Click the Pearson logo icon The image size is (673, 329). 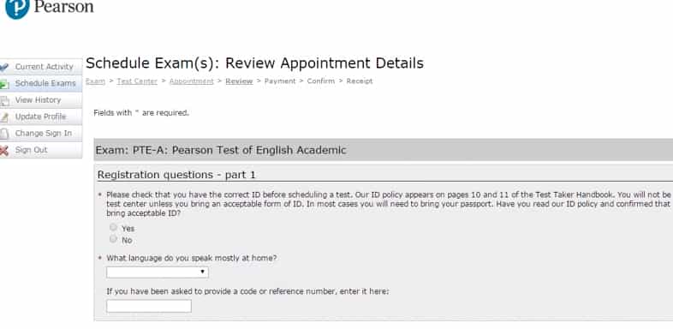point(17,8)
